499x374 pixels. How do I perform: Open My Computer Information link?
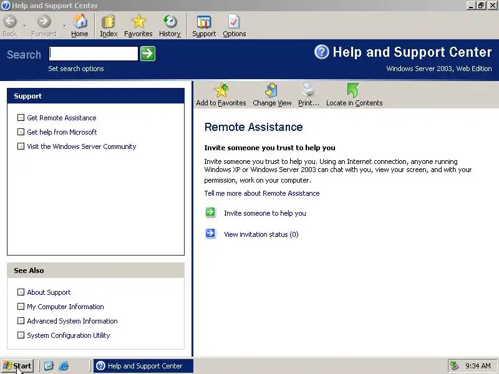tap(65, 307)
